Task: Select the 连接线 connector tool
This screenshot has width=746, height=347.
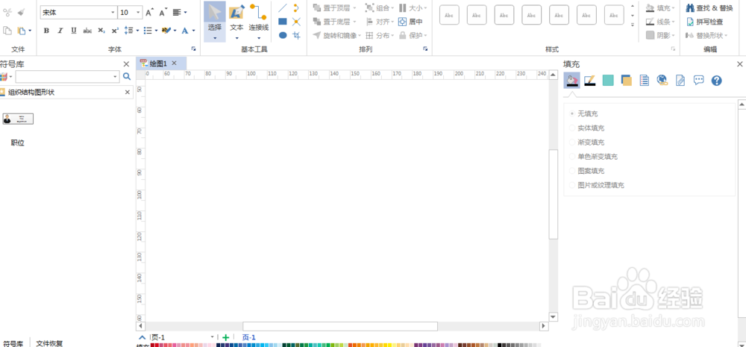Action: [x=258, y=22]
